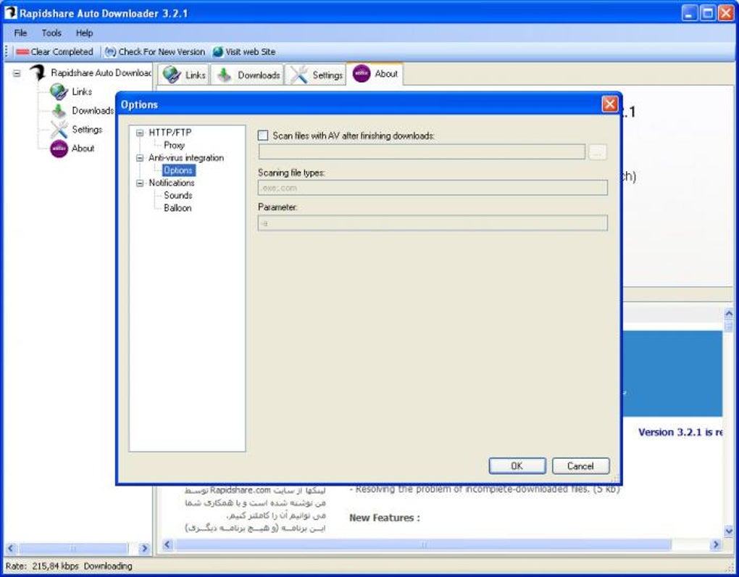This screenshot has width=739, height=577.
Task: Click the browse button next to AV path
Action: (598, 152)
